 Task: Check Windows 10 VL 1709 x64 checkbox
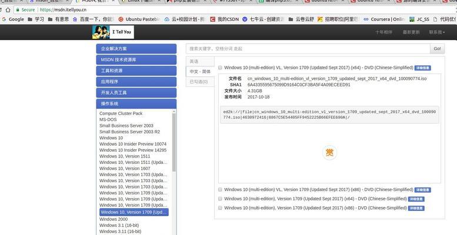click(x=221, y=68)
